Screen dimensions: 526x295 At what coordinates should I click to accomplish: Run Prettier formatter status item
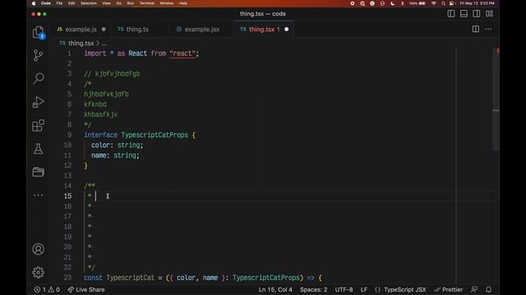pos(449,289)
